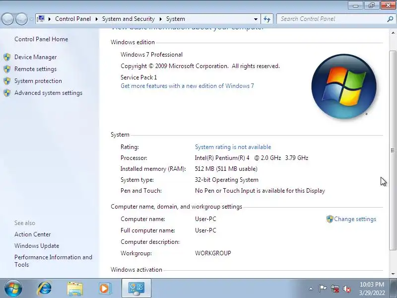Click network tray icon
The image size is (397, 298).
334,289
